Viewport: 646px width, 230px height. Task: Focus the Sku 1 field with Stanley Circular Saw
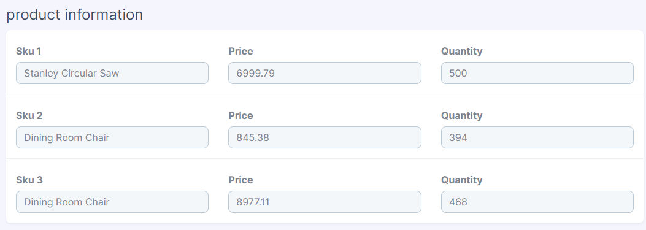pos(112,73)
